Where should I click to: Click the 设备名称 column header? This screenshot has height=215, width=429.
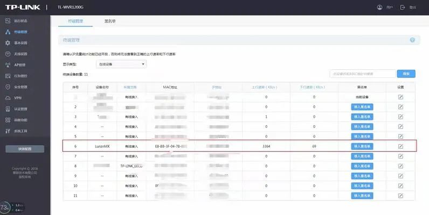pyautogui.click(x=102, y=87)
